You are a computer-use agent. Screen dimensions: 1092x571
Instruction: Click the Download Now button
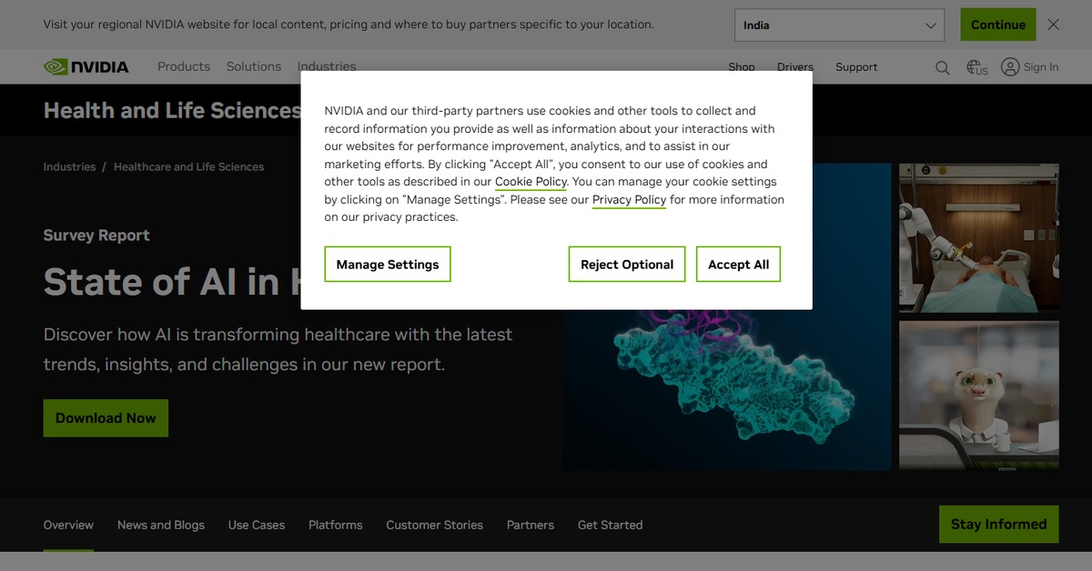click(106, 418)
